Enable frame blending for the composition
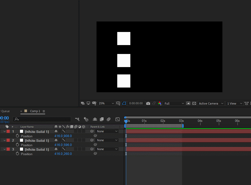The height and width of the screenshot is (185, 251). pos(102,119)
